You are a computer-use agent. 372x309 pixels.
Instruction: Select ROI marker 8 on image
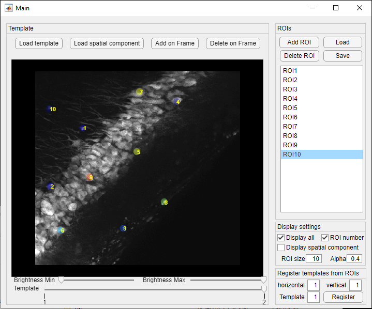164,202
